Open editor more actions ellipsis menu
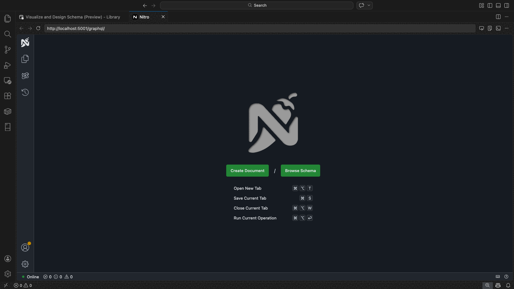This screenshot has height=289, width=514. (x=507, y=17)
